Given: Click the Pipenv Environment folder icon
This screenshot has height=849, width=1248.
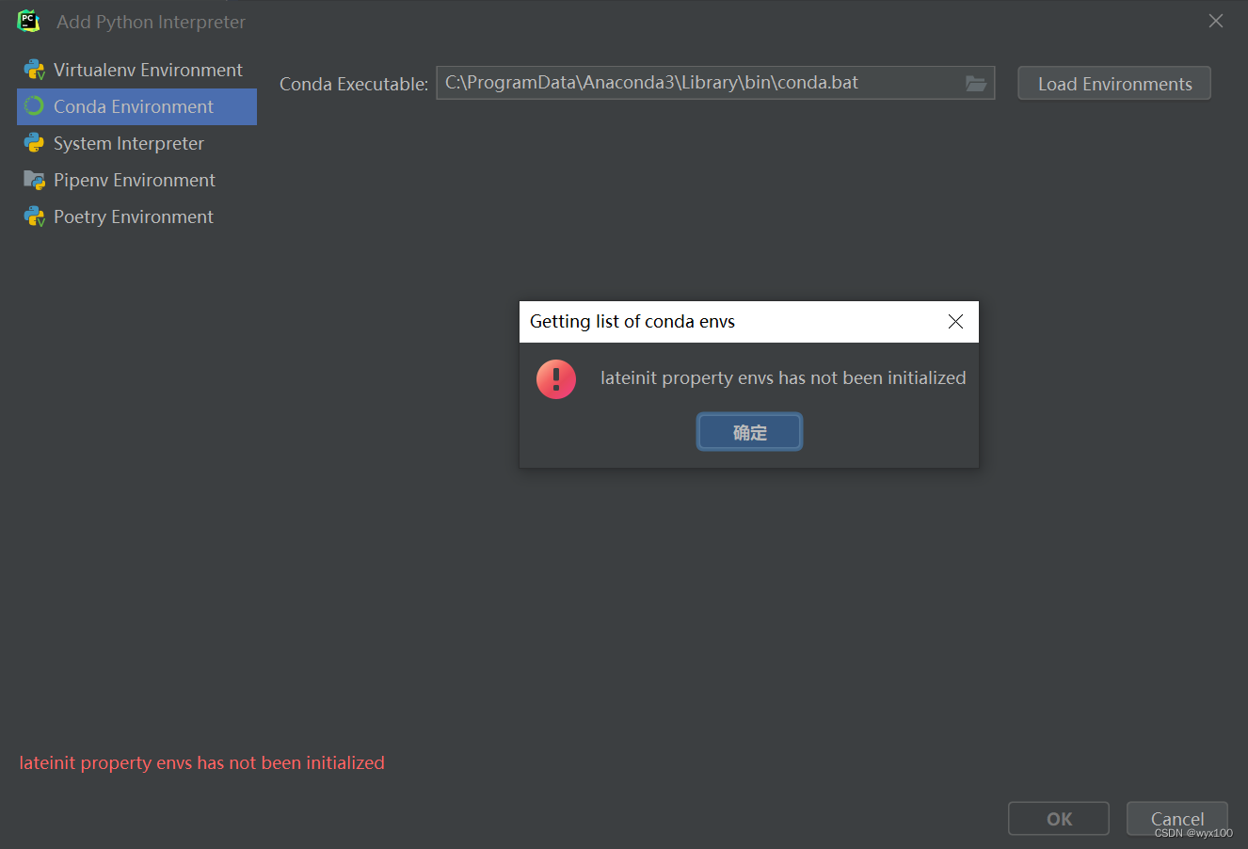Looking at the screenshot, I should (x=32, y=180).
